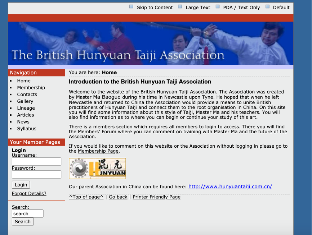312x235 pixels.
Task: Click the Skip to Content link
Action: tap(155, 8)
